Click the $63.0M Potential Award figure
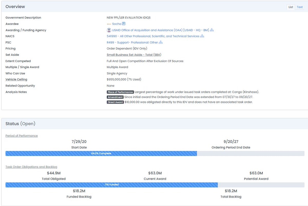 256,173
